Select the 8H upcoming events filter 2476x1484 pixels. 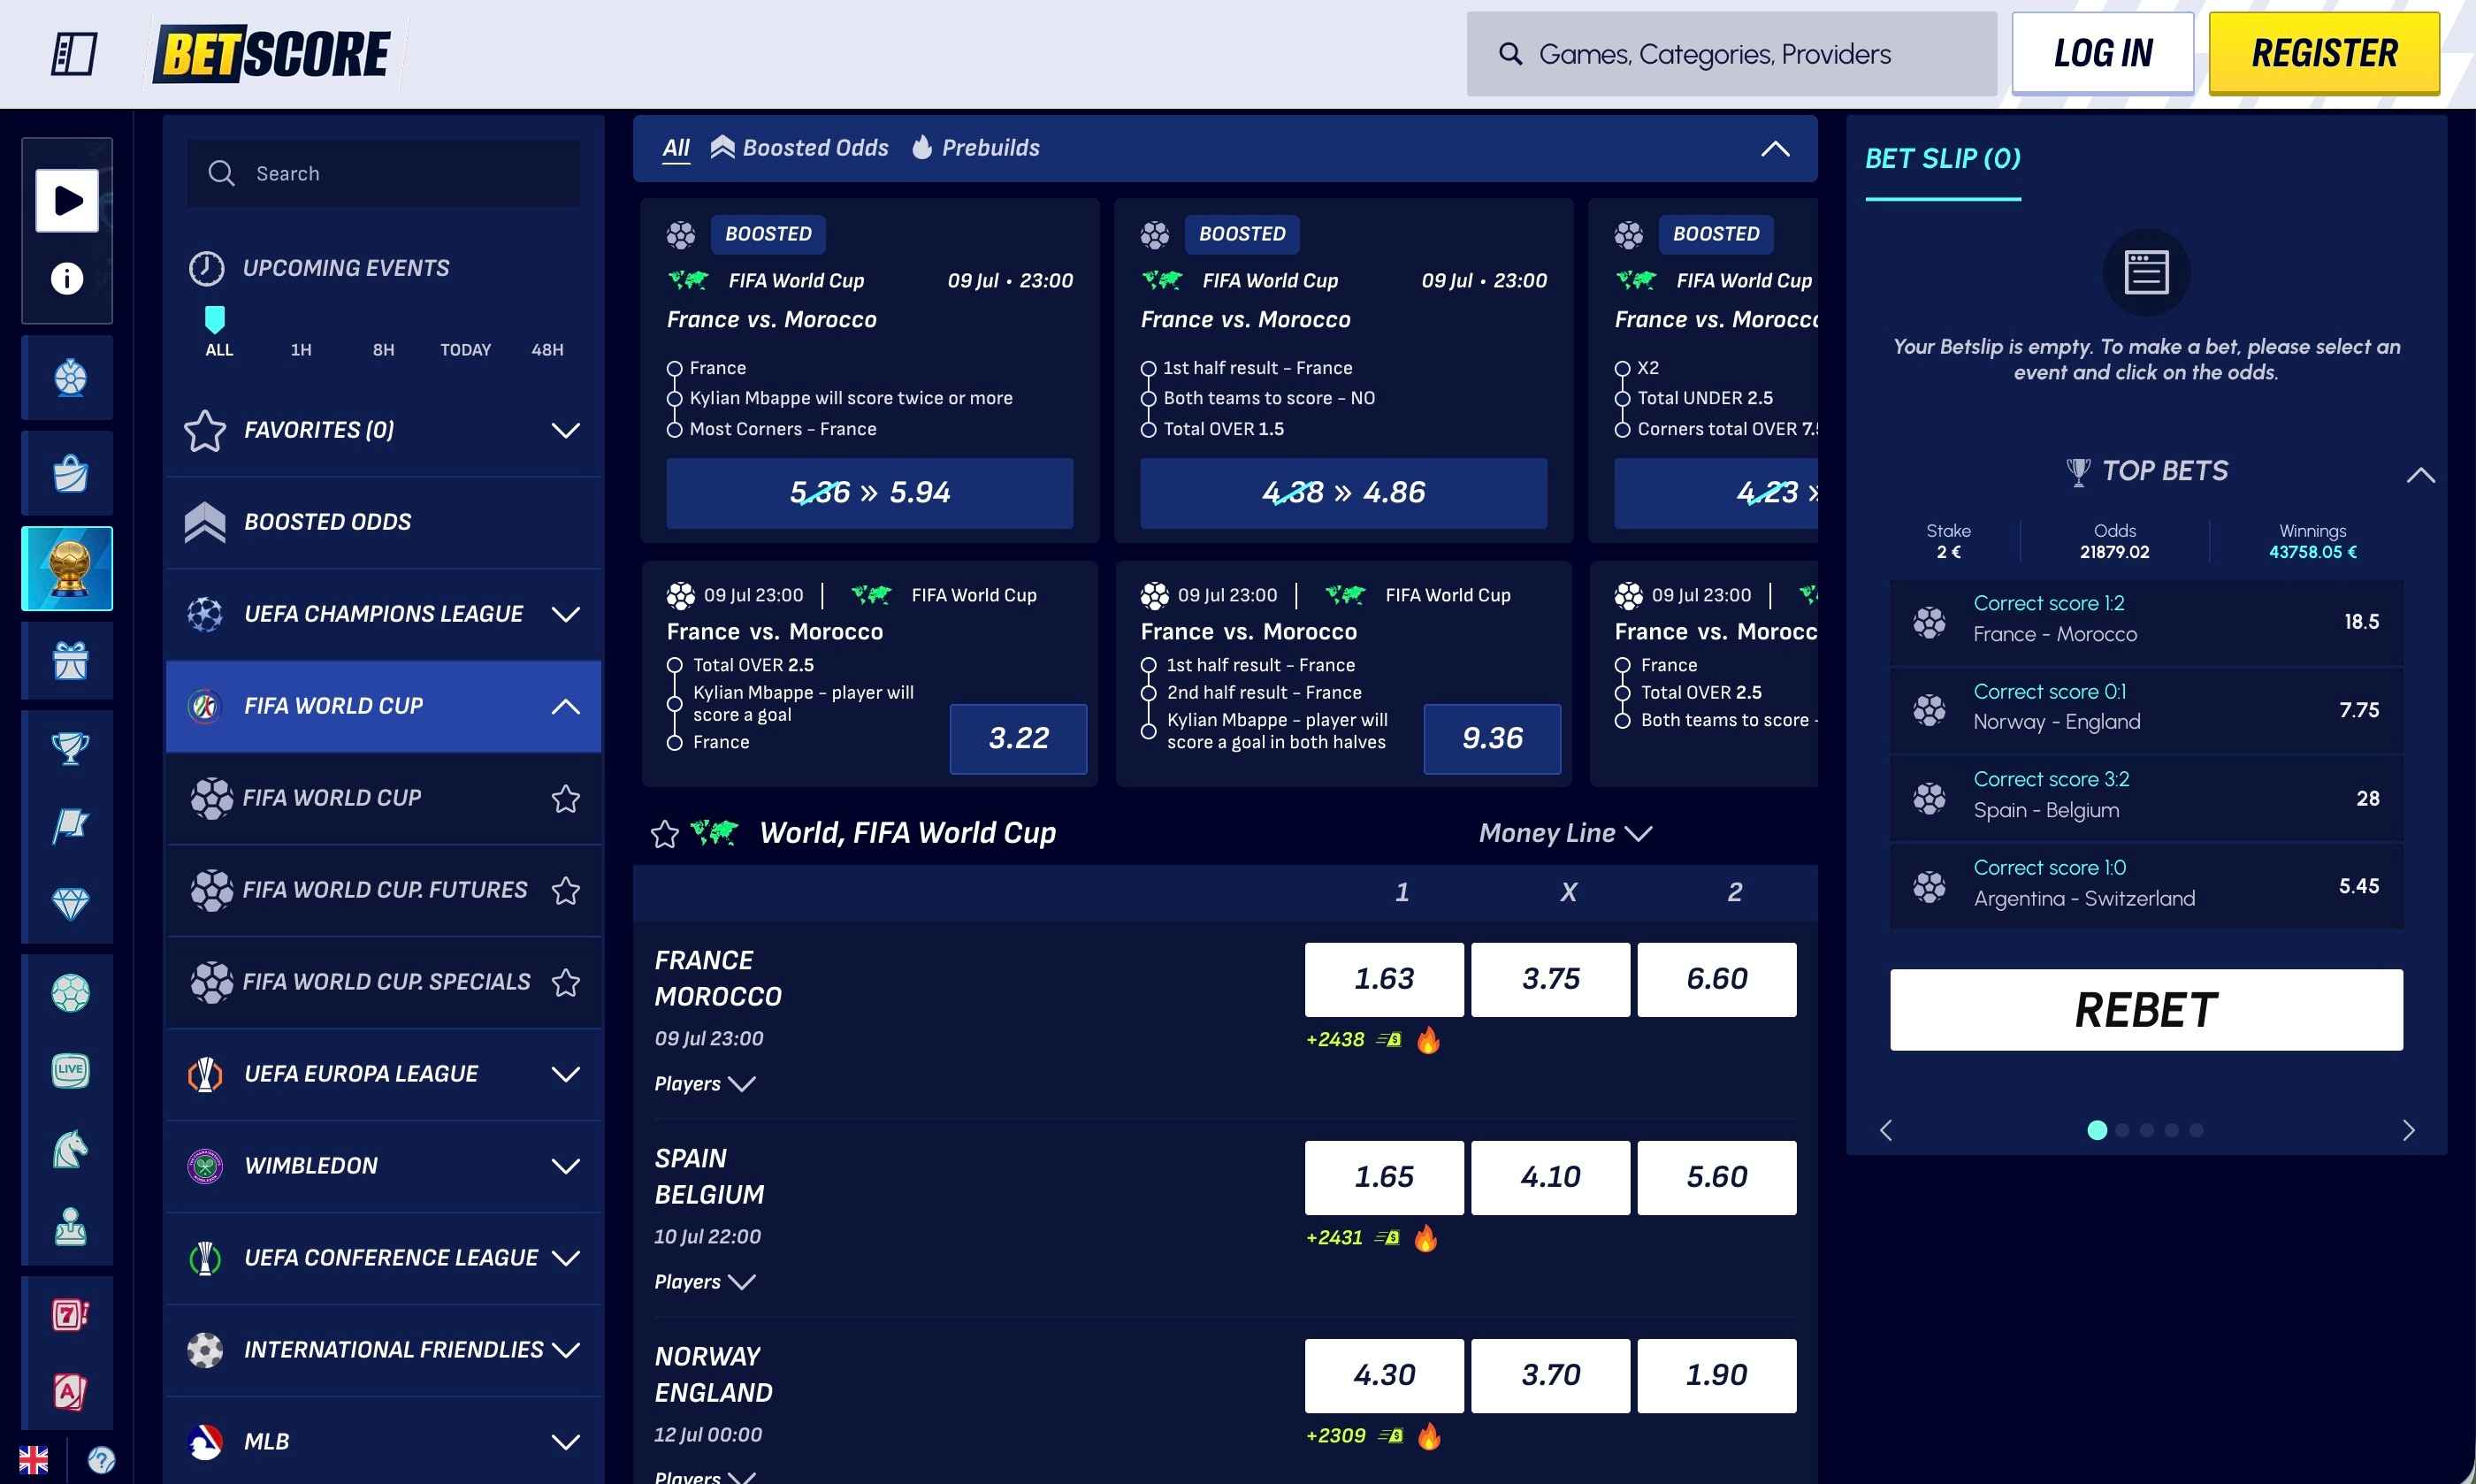(383, 350)
